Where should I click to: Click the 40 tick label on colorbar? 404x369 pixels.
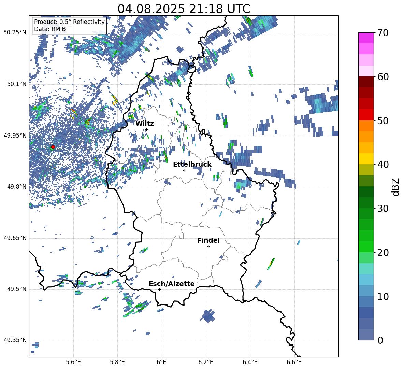coord(383,165)
